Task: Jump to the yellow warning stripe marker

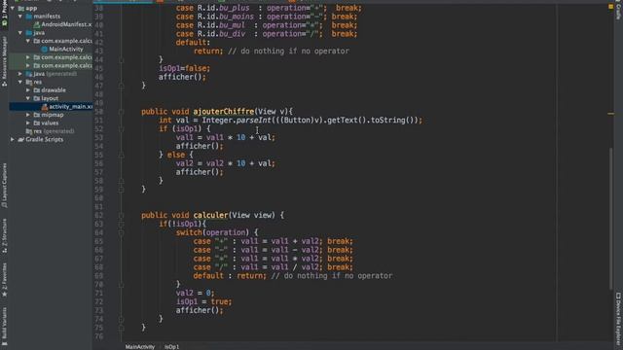Action: point(610,114)
